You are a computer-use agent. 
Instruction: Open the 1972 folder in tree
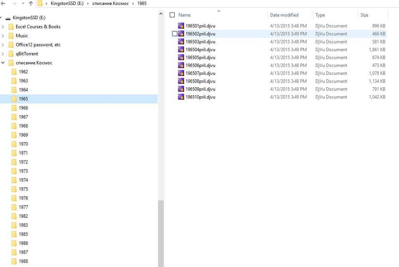[23, 162]
